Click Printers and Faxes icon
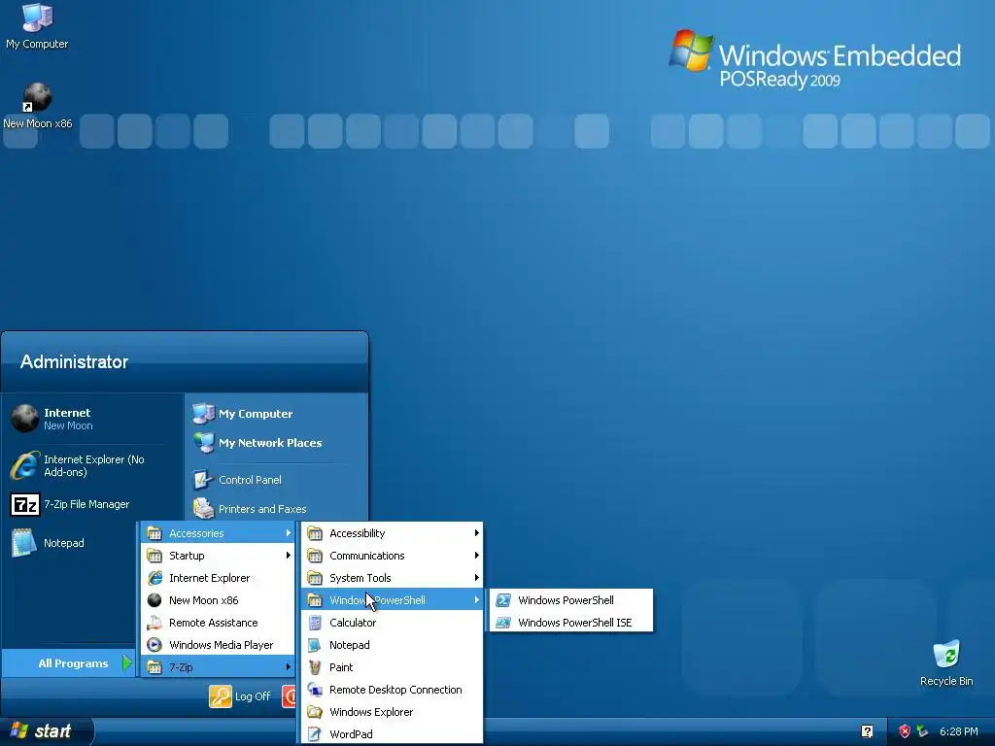Screen dimensions: 995x746 tap(203, 509)
